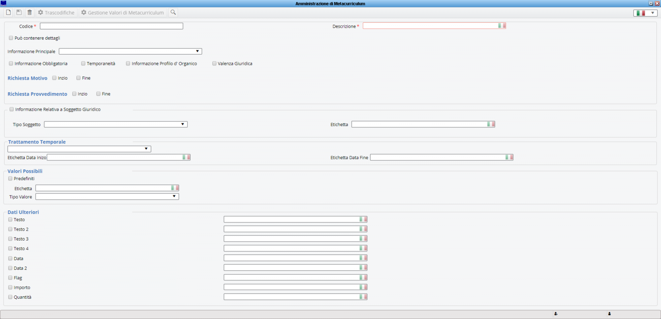Open Gestione Valori di Metacurriculum

122,13
